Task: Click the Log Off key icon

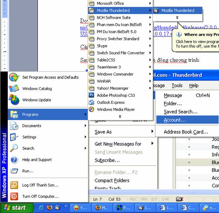Action: pyautogui.click(x=14, y=185)
